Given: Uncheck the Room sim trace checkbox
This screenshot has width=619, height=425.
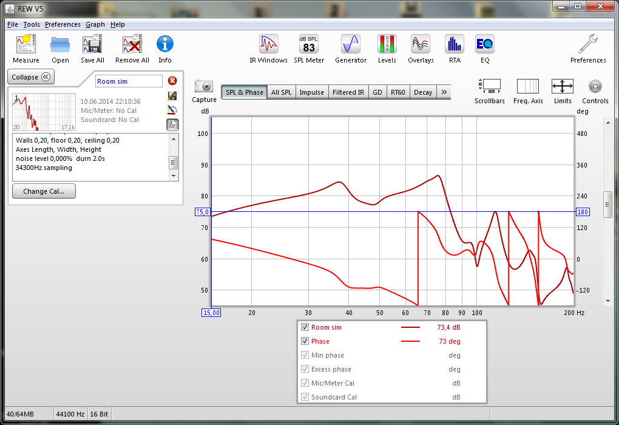Looking at the screenshot, I should pyautogui.click(x=305, y=327).
